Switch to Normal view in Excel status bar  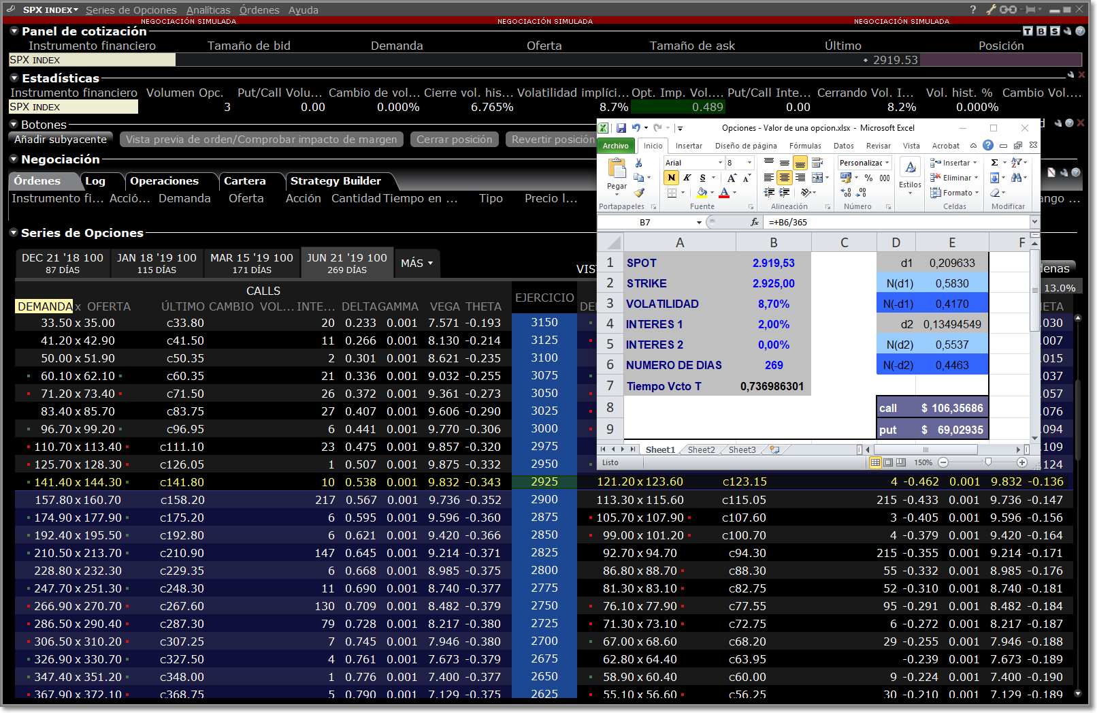coord(876,462)
